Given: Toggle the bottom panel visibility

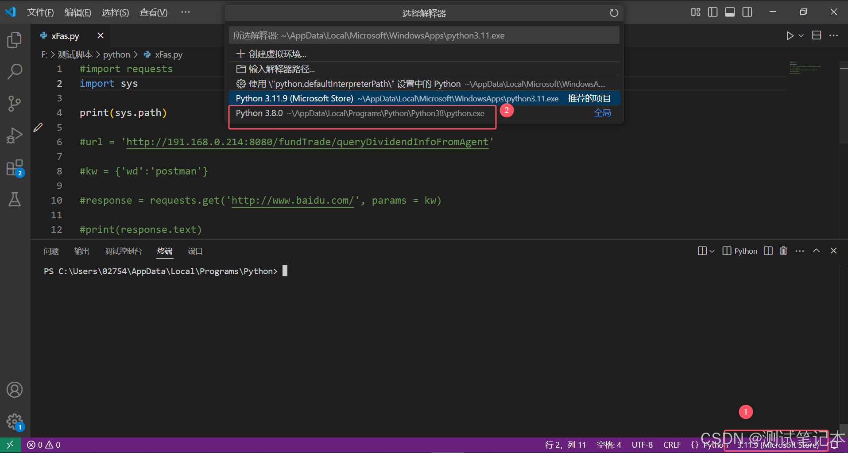Looking at the screenshot, I should 729,12.
